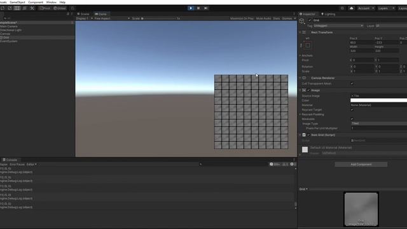Viewport: 407px width, 229px height.
Task: Select the custom editor tools icon
Action: (32, 8)
